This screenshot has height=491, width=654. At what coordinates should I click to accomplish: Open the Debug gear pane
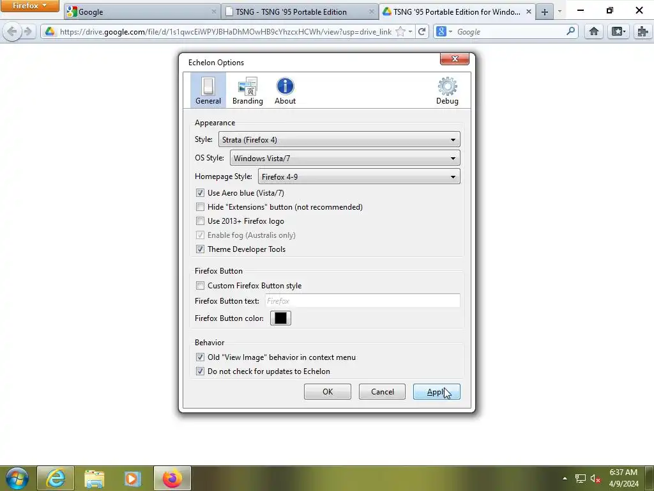click(447, 90)
